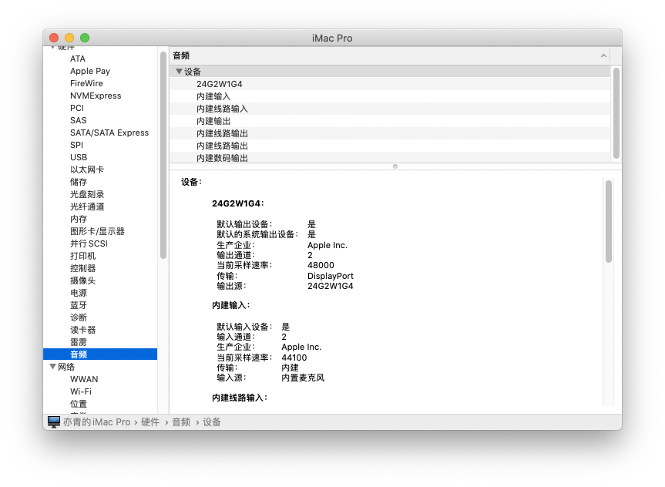The height and width of the screenshot is (487, 665).
Task: Select SPI in the sidebar
Action: [76, 145]
